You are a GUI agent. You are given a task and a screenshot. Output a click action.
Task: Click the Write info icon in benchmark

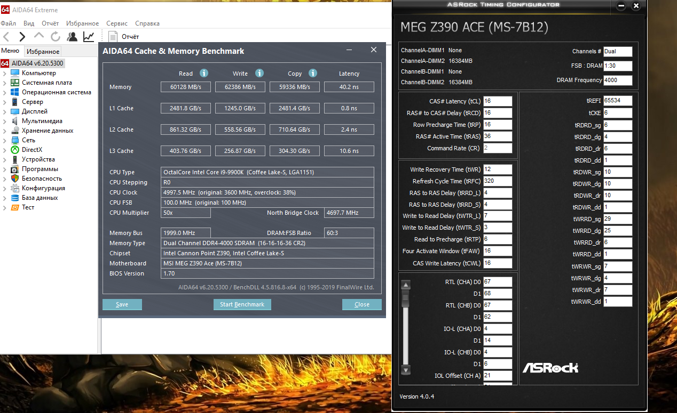pyautogui.click(x=259, y=73)
